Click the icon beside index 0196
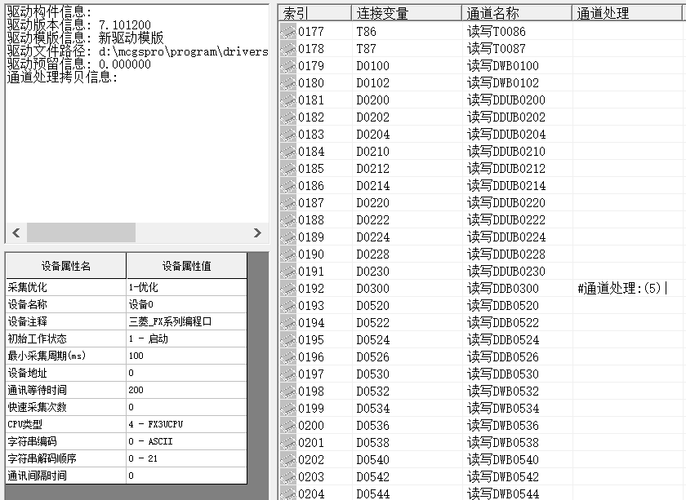Screen dimensions: 686x500 coord(287,357)
